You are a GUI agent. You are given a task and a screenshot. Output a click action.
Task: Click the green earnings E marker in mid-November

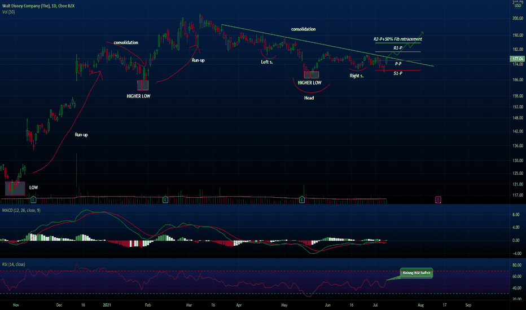(33, 200)
